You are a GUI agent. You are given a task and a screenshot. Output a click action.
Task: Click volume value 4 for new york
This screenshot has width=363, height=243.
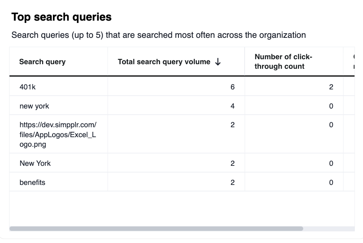[232, 106]
